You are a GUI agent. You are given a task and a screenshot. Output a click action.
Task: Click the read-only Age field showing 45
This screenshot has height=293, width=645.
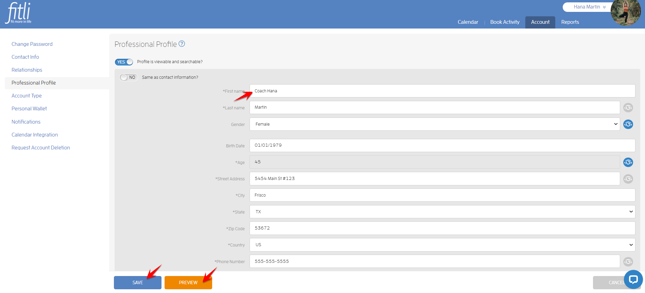(435, 162)
